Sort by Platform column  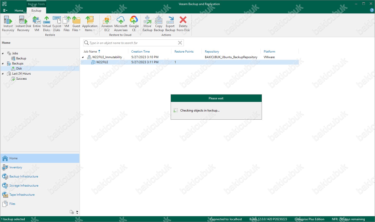click(269, 51)
